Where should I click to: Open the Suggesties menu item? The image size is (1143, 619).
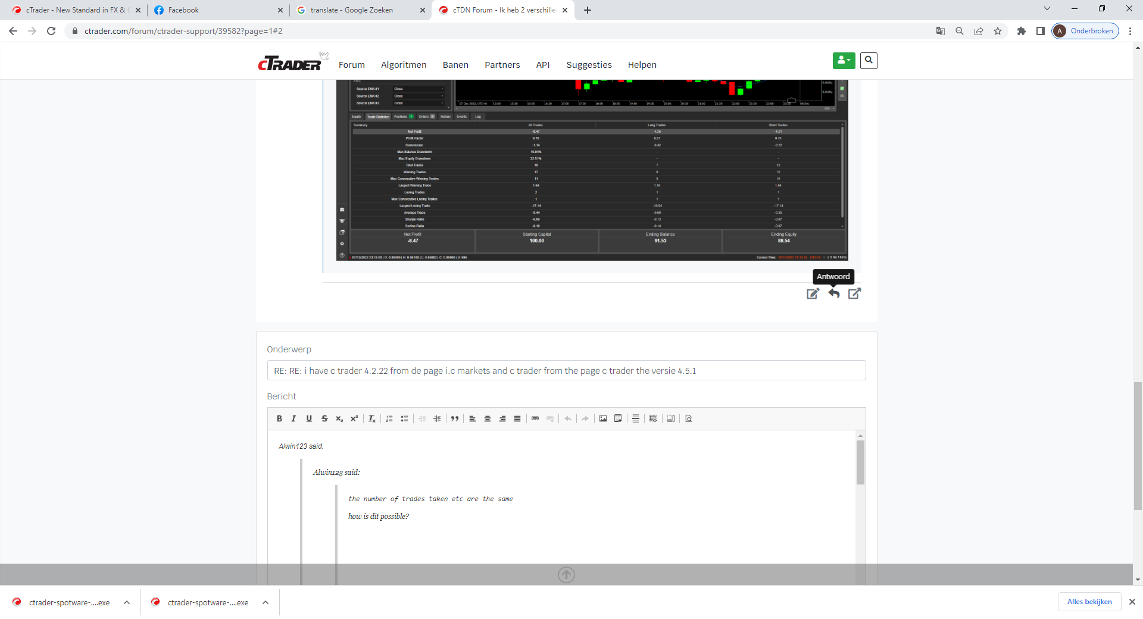pos(589,65)
